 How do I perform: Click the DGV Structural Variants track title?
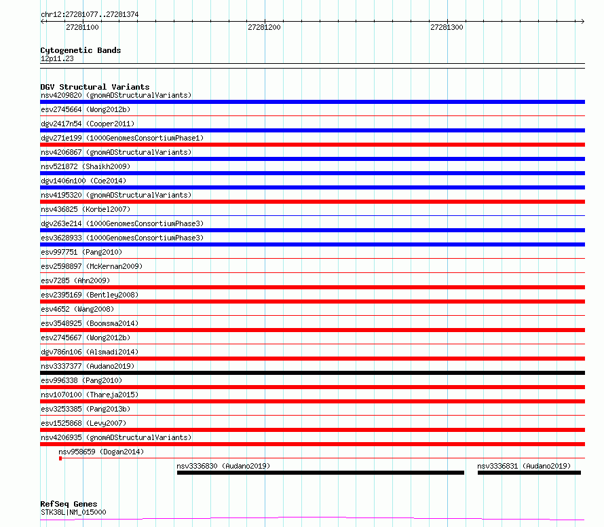tap(95, 87)
